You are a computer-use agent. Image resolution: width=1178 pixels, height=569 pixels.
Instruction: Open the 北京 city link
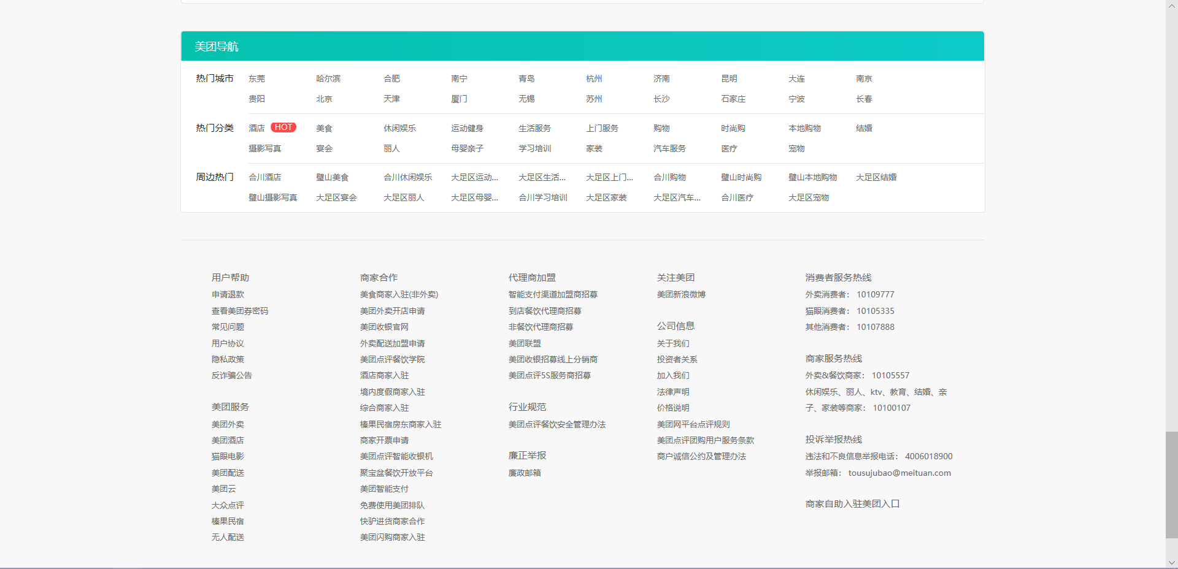point(324,99)
